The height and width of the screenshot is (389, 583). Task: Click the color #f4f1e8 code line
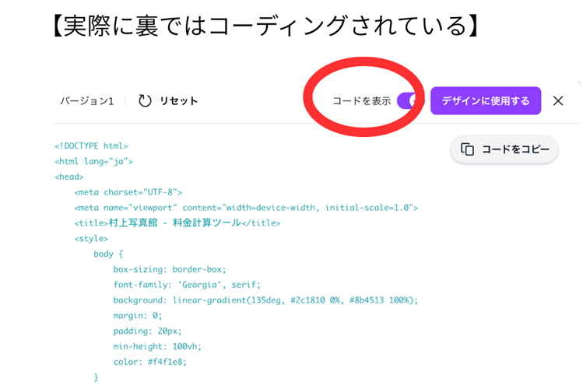[150, 362]
